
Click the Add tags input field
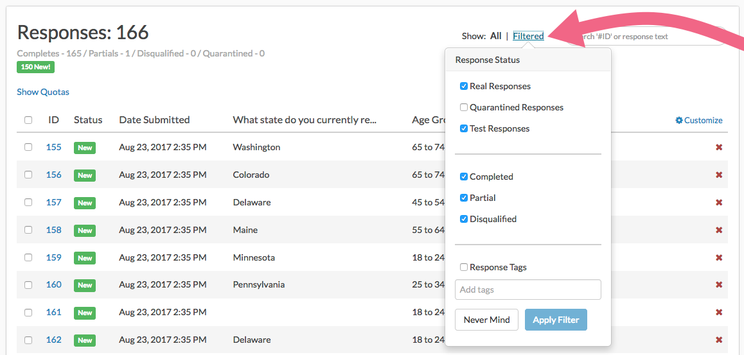[x=527, y=290]
